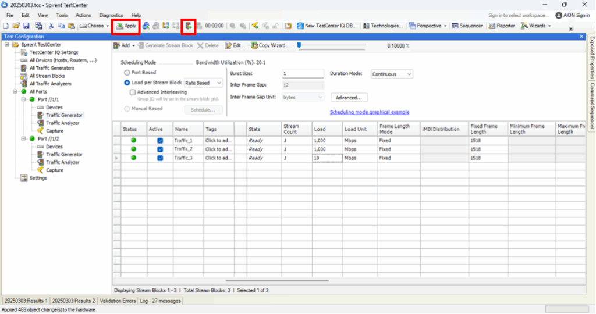
Task: Open the Edit menu
Action: [x=26, y=15]
